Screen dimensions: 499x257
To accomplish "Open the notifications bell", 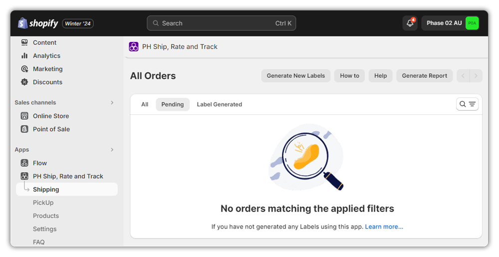I will (410, 23).
